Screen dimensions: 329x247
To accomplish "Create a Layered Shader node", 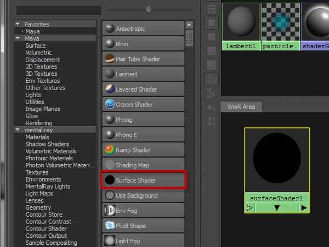I will (x=143, y=89).
